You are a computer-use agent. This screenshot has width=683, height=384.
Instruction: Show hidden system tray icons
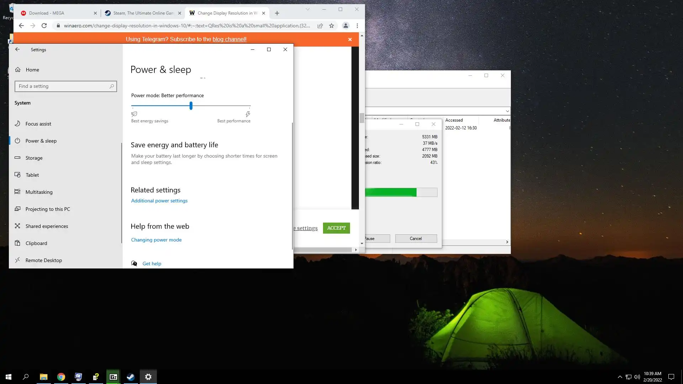(620, 377)
